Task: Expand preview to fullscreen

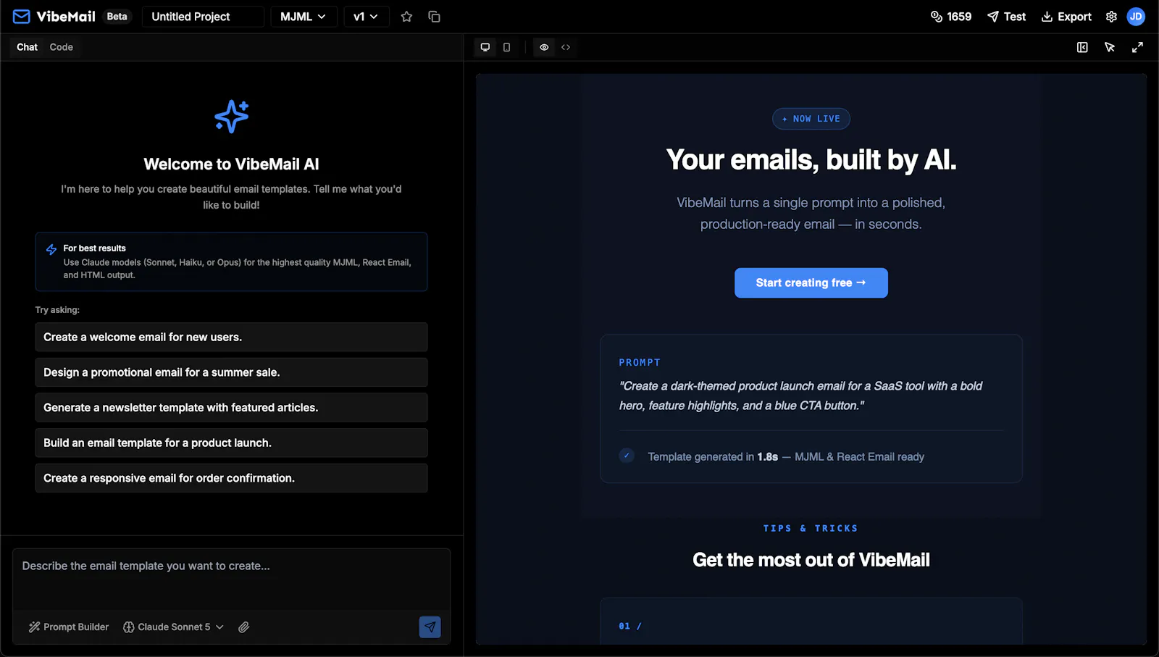Action: [x=1137, y=47]
